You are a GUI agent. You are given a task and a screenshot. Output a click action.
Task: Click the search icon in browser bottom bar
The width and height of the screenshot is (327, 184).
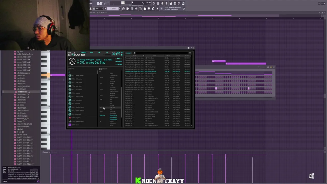[38, 181]
